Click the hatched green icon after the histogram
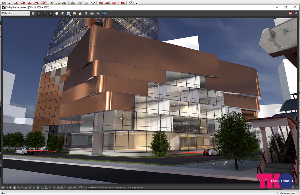The height and width of the screenshot is (195, 300). click(30, 187)
